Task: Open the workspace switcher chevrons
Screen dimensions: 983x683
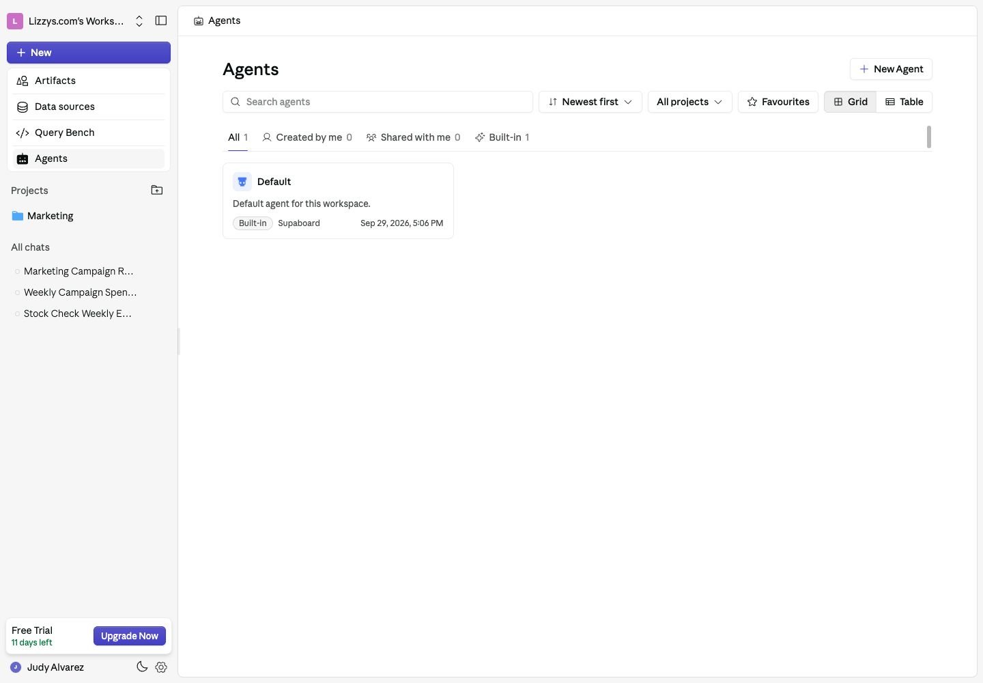Action: [139, 21]
